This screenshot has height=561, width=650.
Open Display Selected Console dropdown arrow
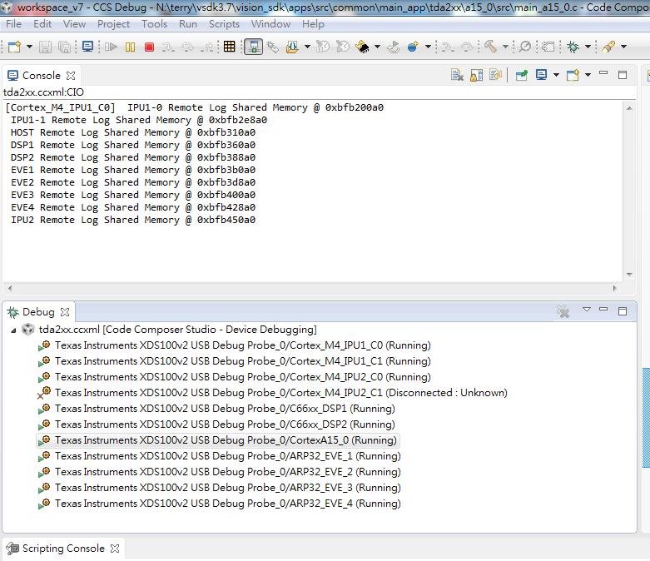click(x=556, y=75)
